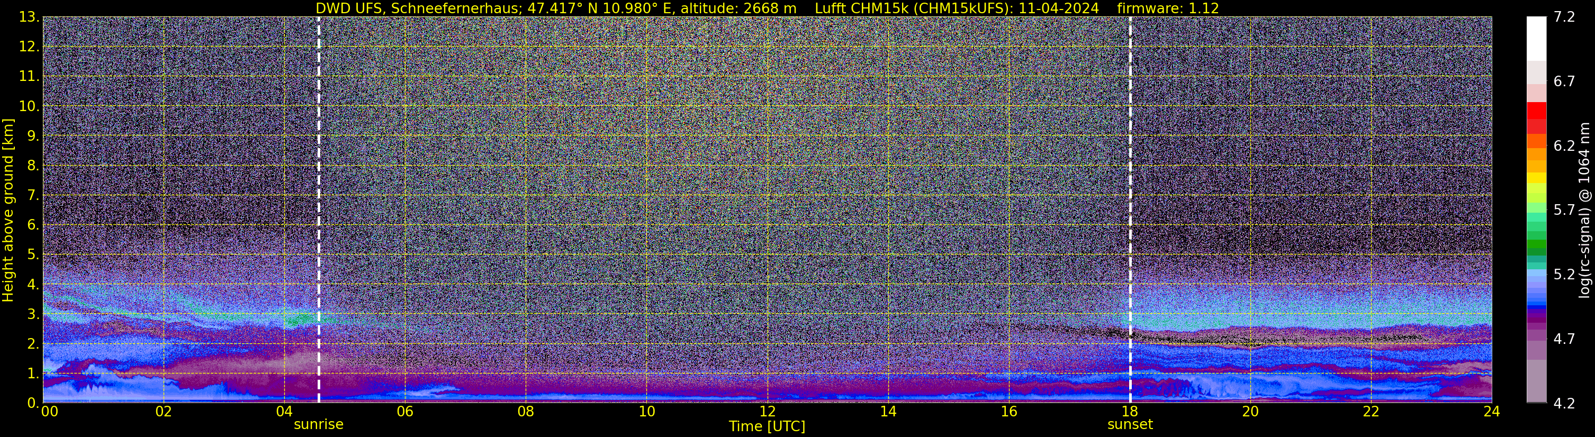Click the height axis tick label '5.'
1595x437 pixels.
coord(33,254)
